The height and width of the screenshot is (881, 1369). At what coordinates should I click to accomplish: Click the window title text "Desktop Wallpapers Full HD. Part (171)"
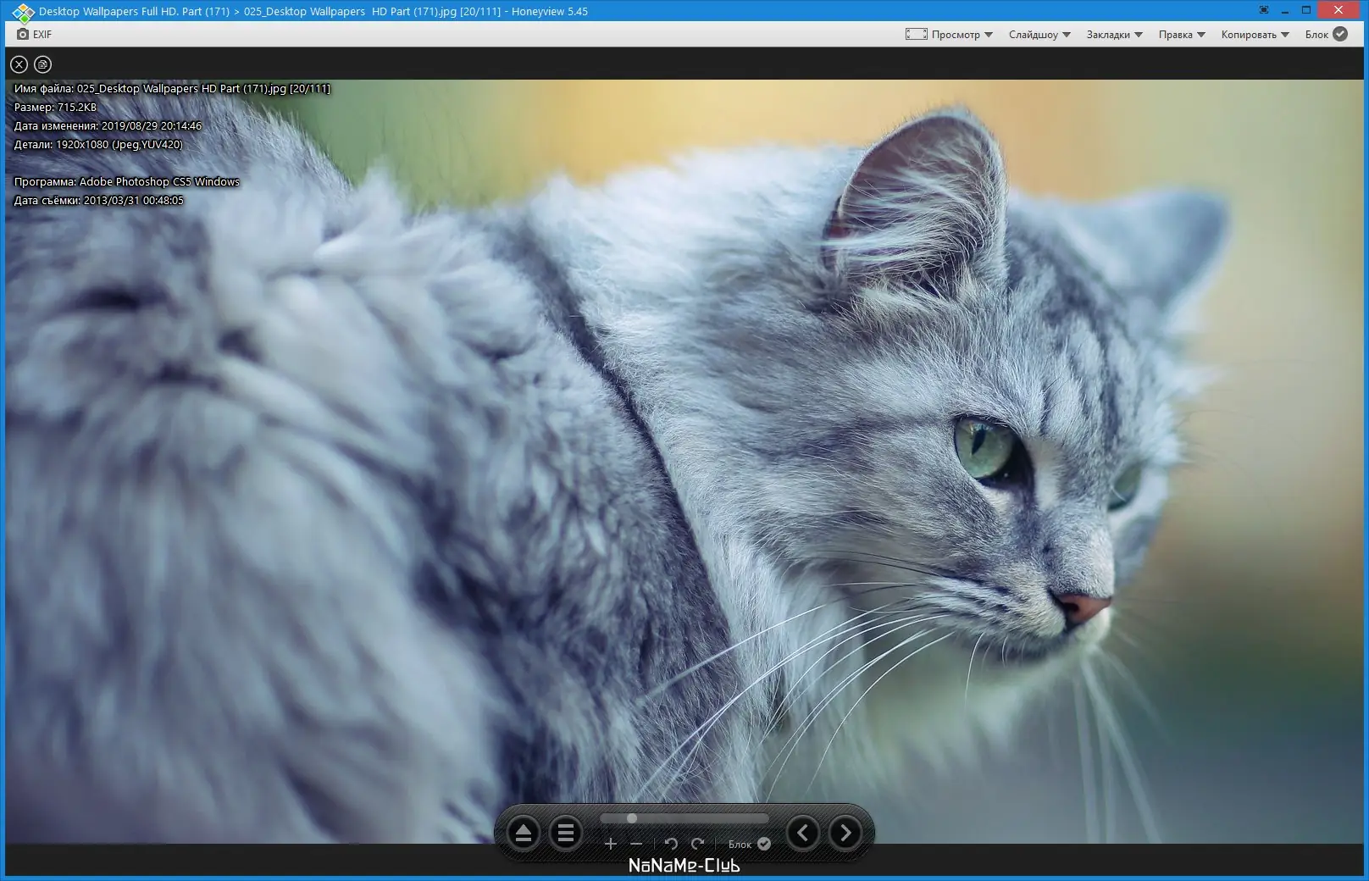click(134, 12)
